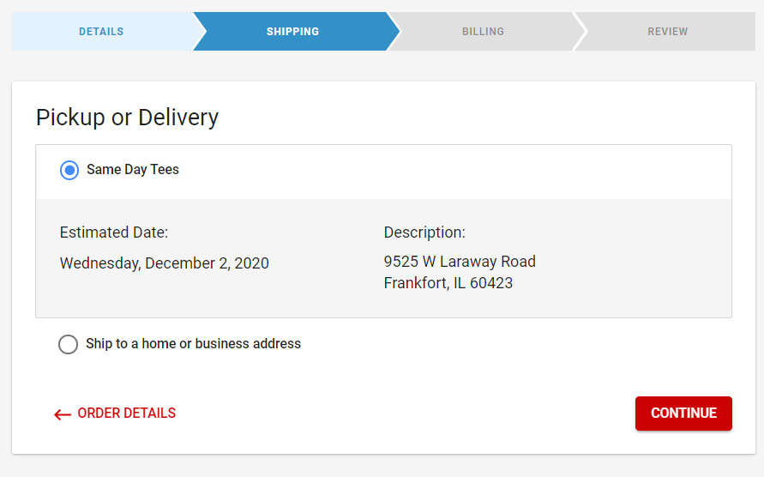
Task: Go to the Details step
Action: (101, 32)
